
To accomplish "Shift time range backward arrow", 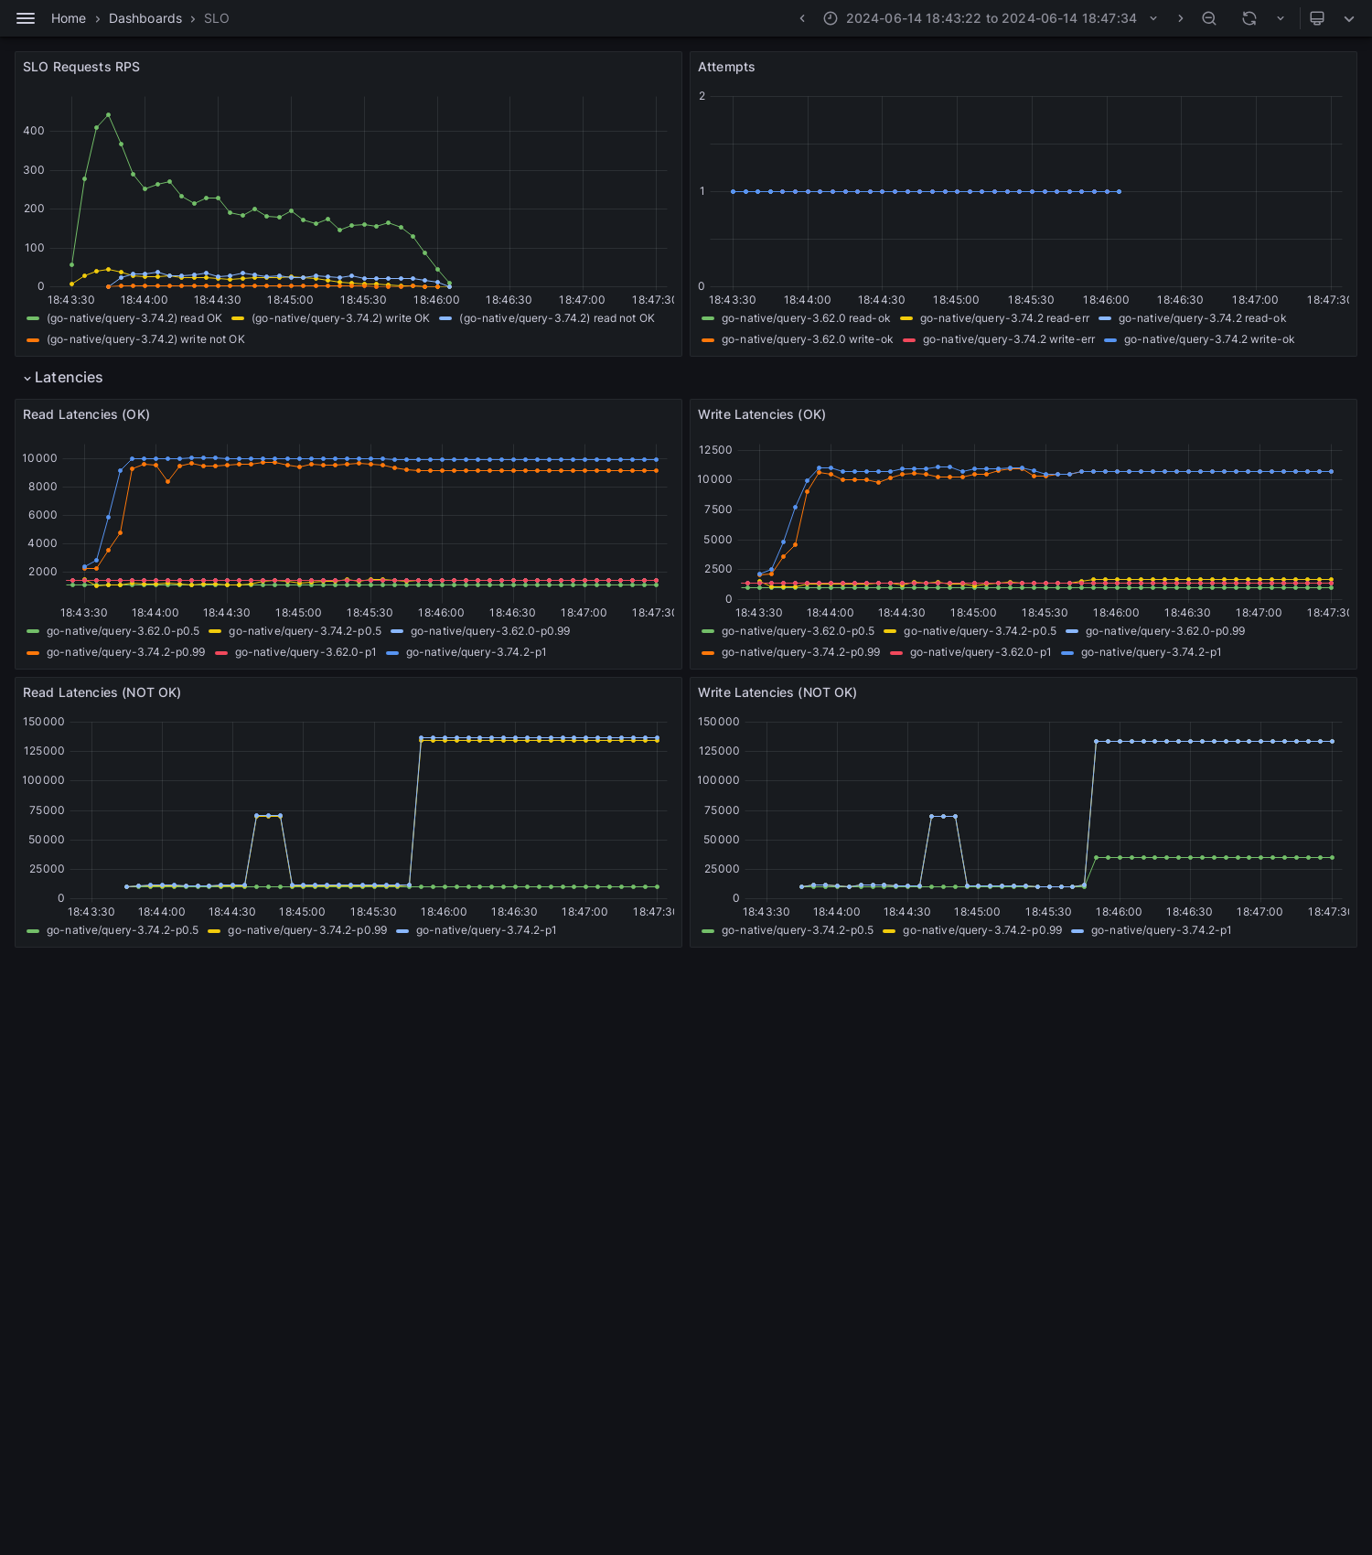I will (x=802, y=18).
